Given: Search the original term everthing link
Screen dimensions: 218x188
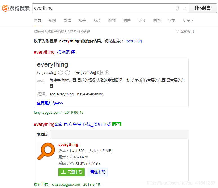Looking at the screenshot, I should click(134, 41).
